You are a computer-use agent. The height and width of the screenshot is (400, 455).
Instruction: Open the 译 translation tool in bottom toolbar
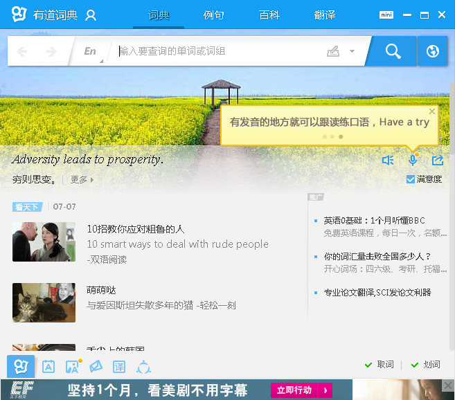point(119,367)
